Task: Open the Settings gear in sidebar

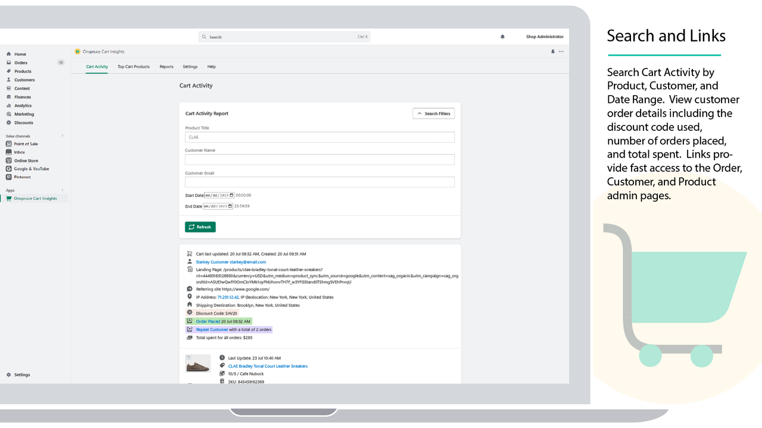Action: [9, 375]
